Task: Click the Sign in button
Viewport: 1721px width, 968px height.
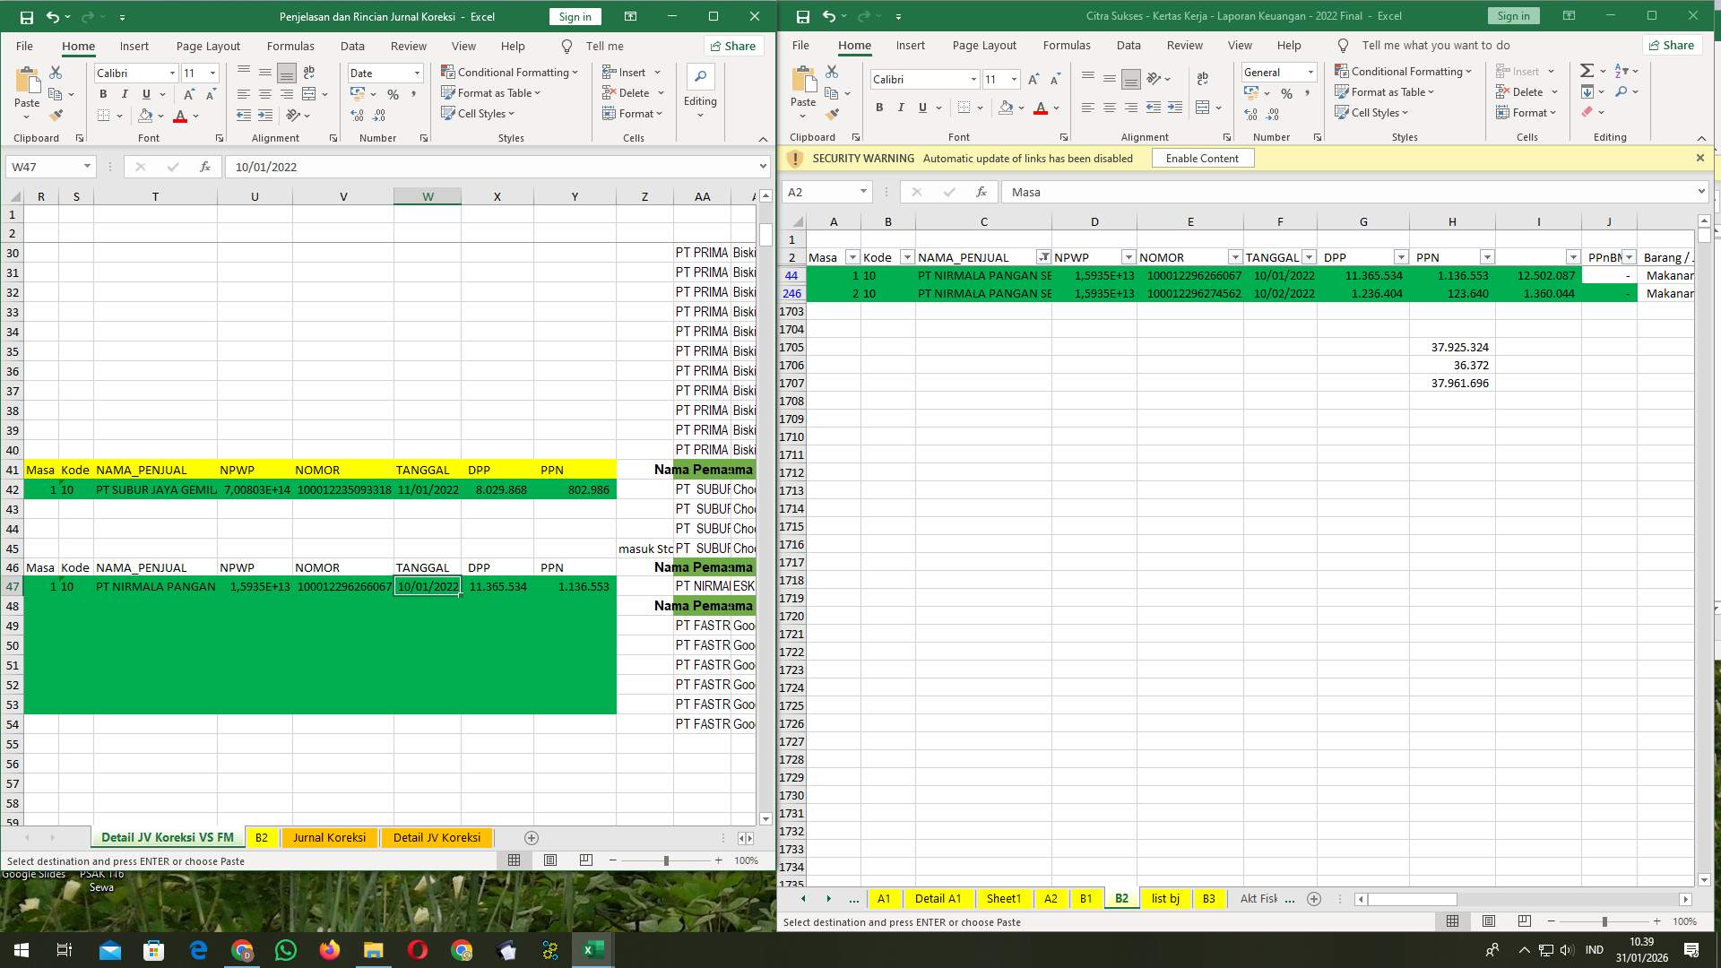Action: tap(574, 16)
